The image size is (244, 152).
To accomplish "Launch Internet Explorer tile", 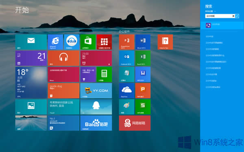I will pyautogui.click(x=55, y=42).
